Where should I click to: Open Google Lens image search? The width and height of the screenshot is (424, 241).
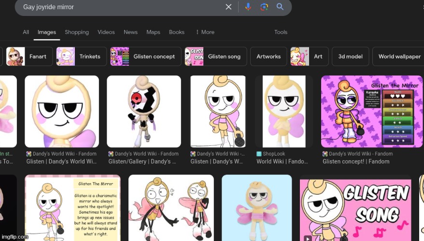[x=264, y=7]
